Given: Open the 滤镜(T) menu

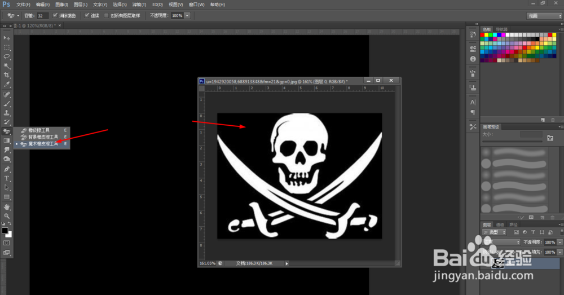Looking at the screenshot, I should (x=139, y=5).
